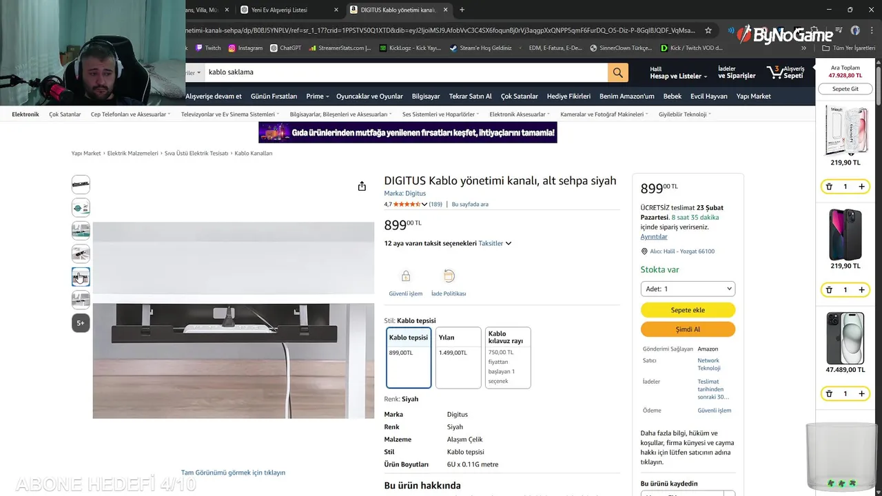Open the SinnerClown Türkçe bookmark
The width and height of the screenshot is (882, 496).
tap(621, 48)
